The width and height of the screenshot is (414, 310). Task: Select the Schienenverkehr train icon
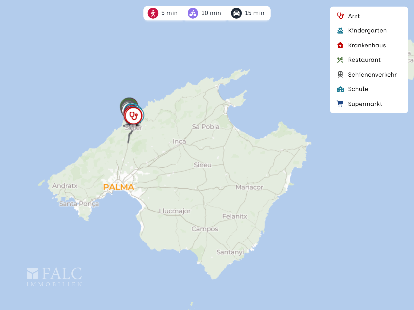pyautogui.click(x=340, y=74)
